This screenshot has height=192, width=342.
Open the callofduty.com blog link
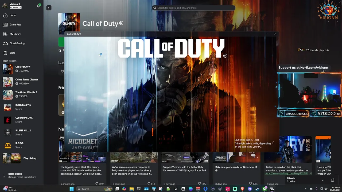tap(288, 174)
